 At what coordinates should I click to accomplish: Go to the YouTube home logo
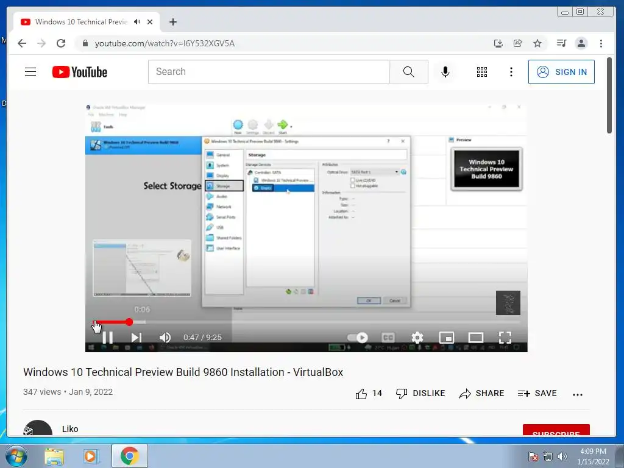tap(80, 72)
